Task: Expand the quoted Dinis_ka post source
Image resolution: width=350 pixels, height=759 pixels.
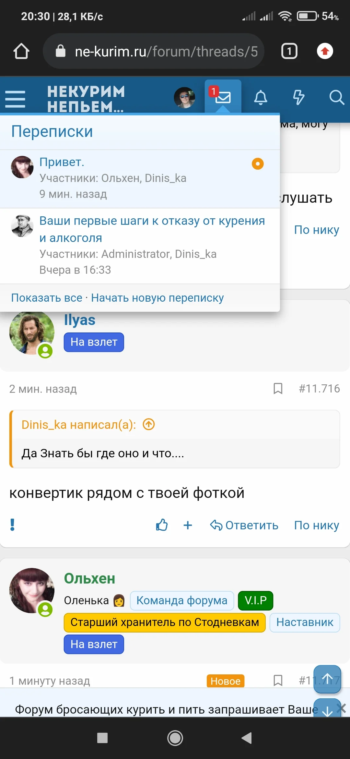Action: 149,424
